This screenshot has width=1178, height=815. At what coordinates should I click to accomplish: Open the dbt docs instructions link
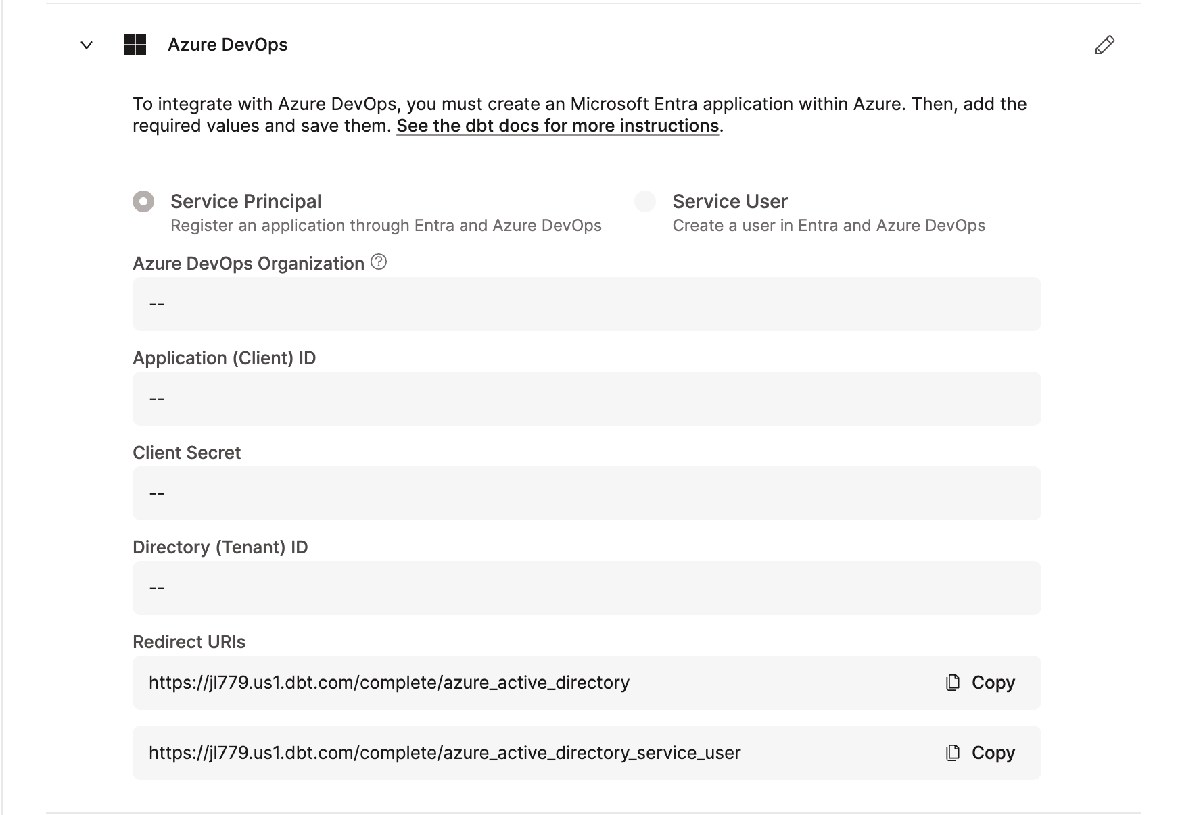(x=558, y=125)
